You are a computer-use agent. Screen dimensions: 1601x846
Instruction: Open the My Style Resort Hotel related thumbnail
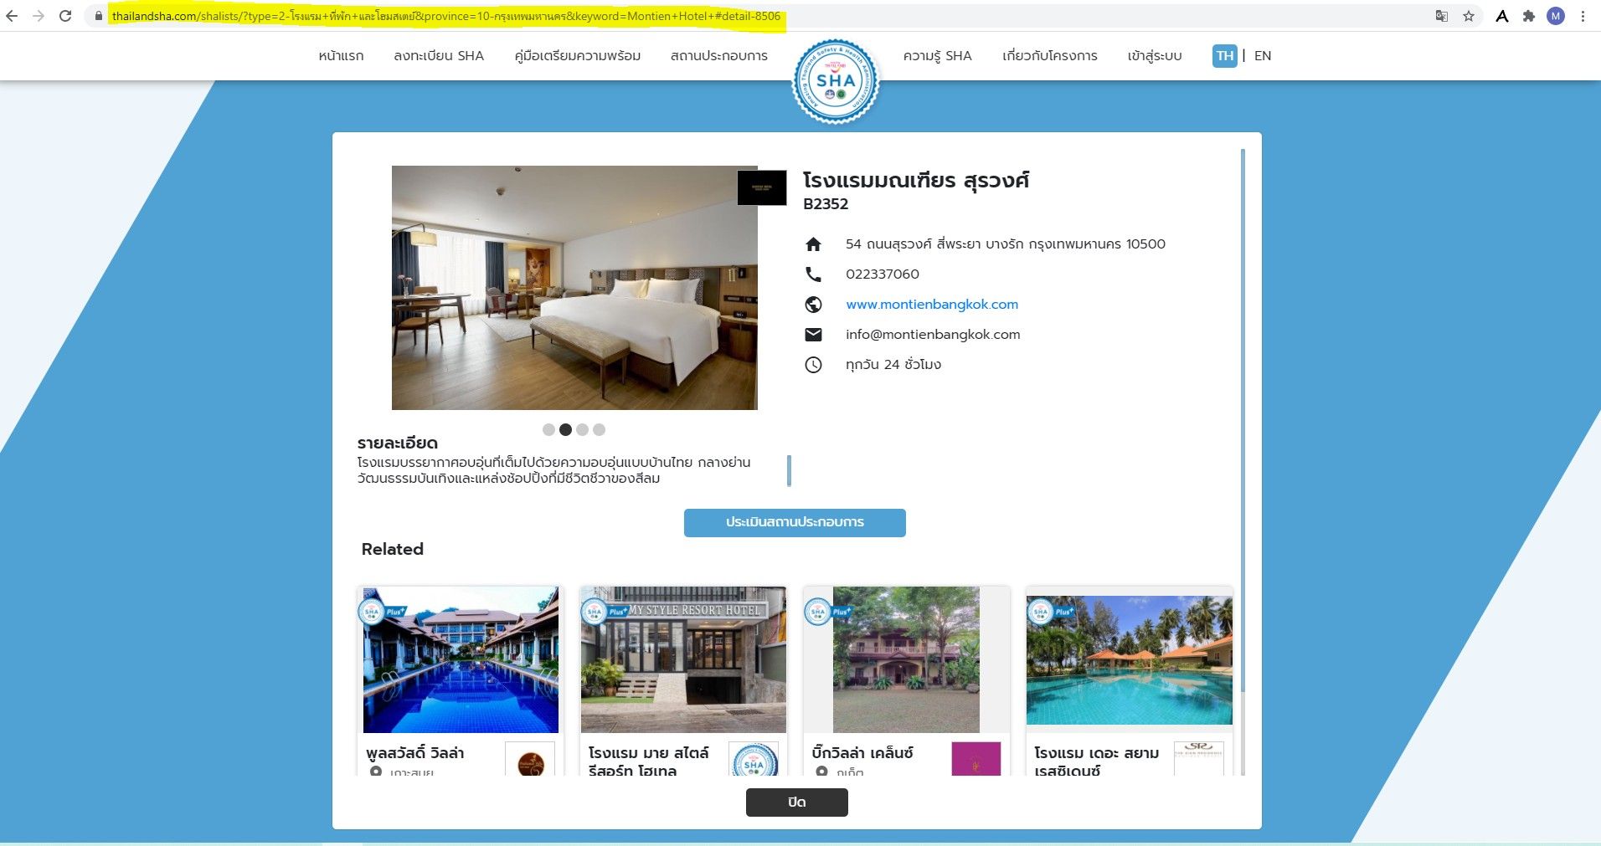[x=683, y=659]
